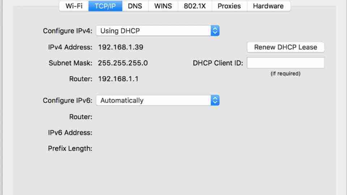
Task: Open the Configure IPv4 'Using DHCP' dropdown
Action: tap(158, 31)
